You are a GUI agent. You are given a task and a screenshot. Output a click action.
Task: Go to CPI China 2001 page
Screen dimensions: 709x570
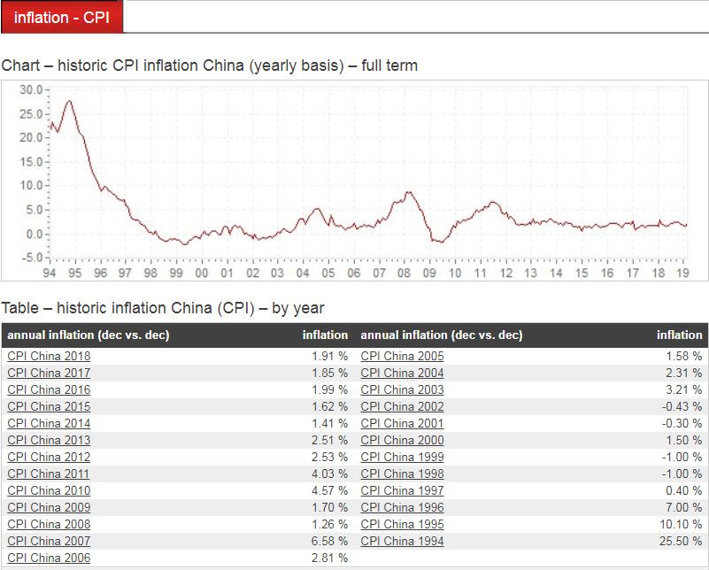coord(403,424)
